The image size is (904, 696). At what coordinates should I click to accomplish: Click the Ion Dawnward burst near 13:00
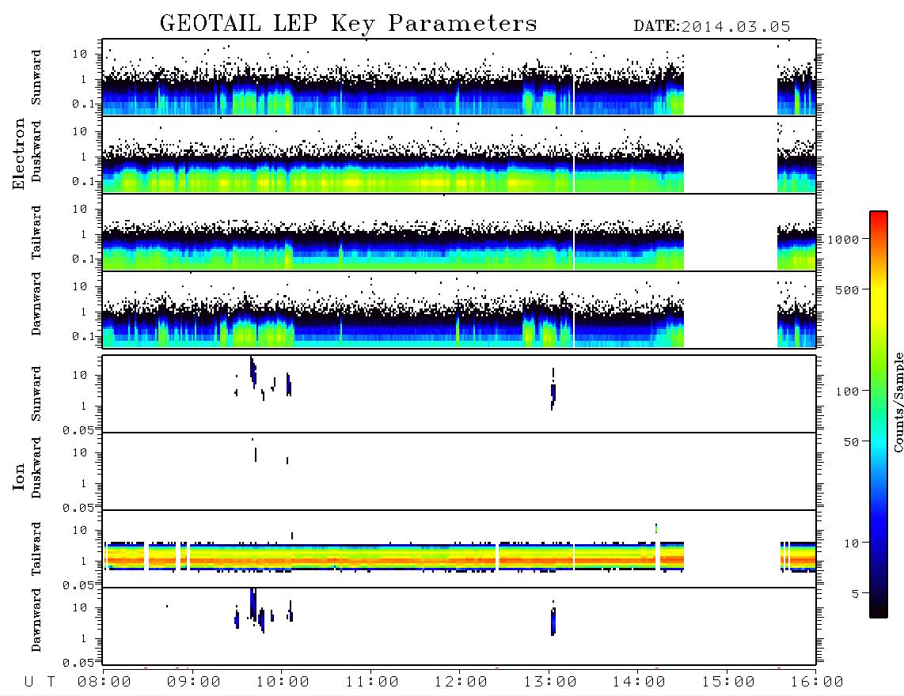(x=553, y=620)
